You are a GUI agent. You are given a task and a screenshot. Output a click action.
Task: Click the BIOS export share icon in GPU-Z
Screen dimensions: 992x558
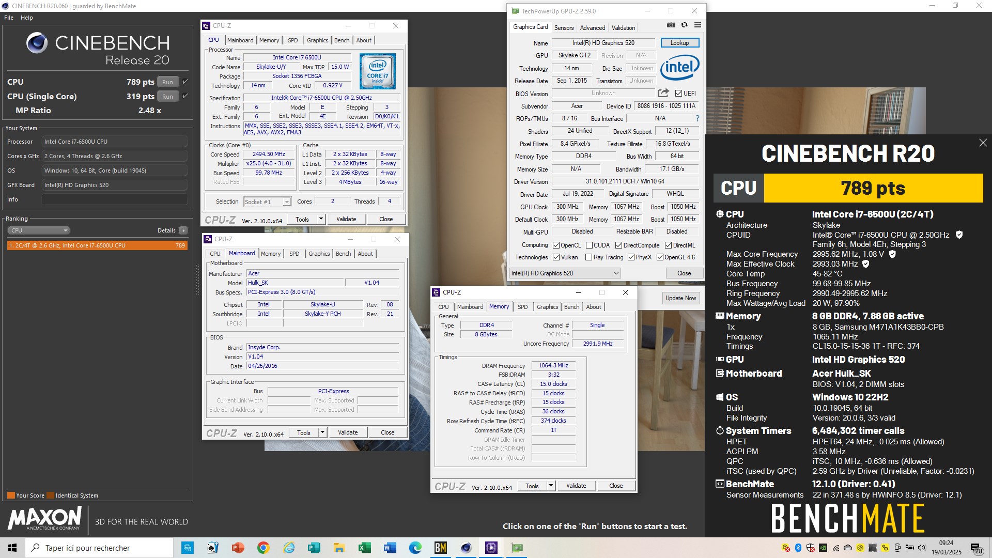point(663,93)
